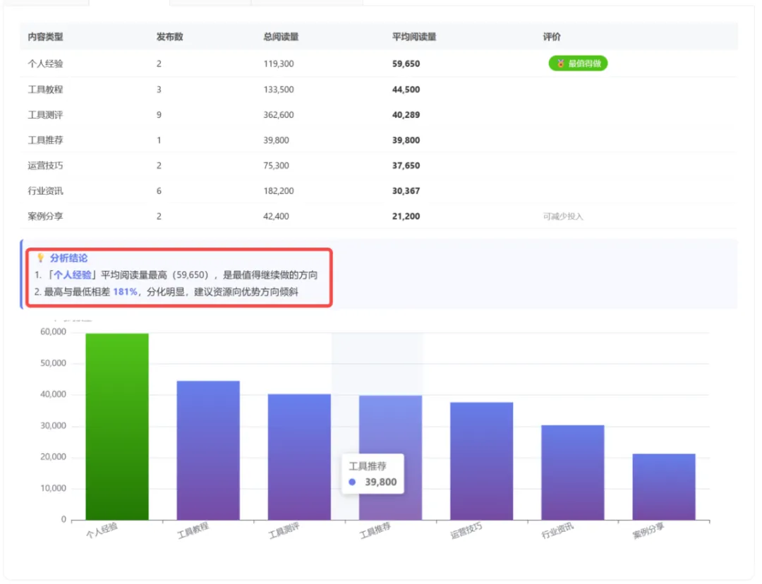The image size is (762, 584).
Task: Click the 案例分享 x-axis label
Action: [648, 530]
